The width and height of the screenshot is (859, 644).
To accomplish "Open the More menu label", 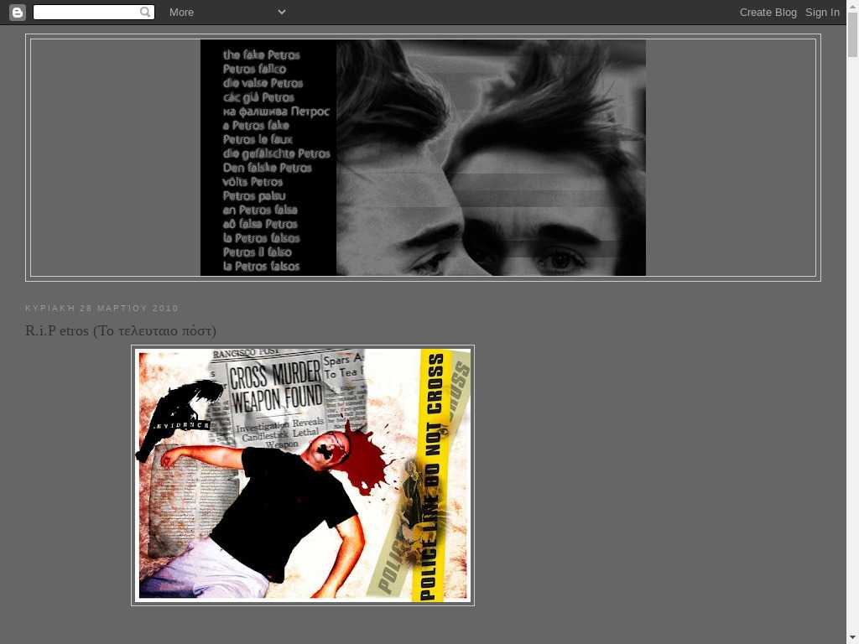I will 181,12.
